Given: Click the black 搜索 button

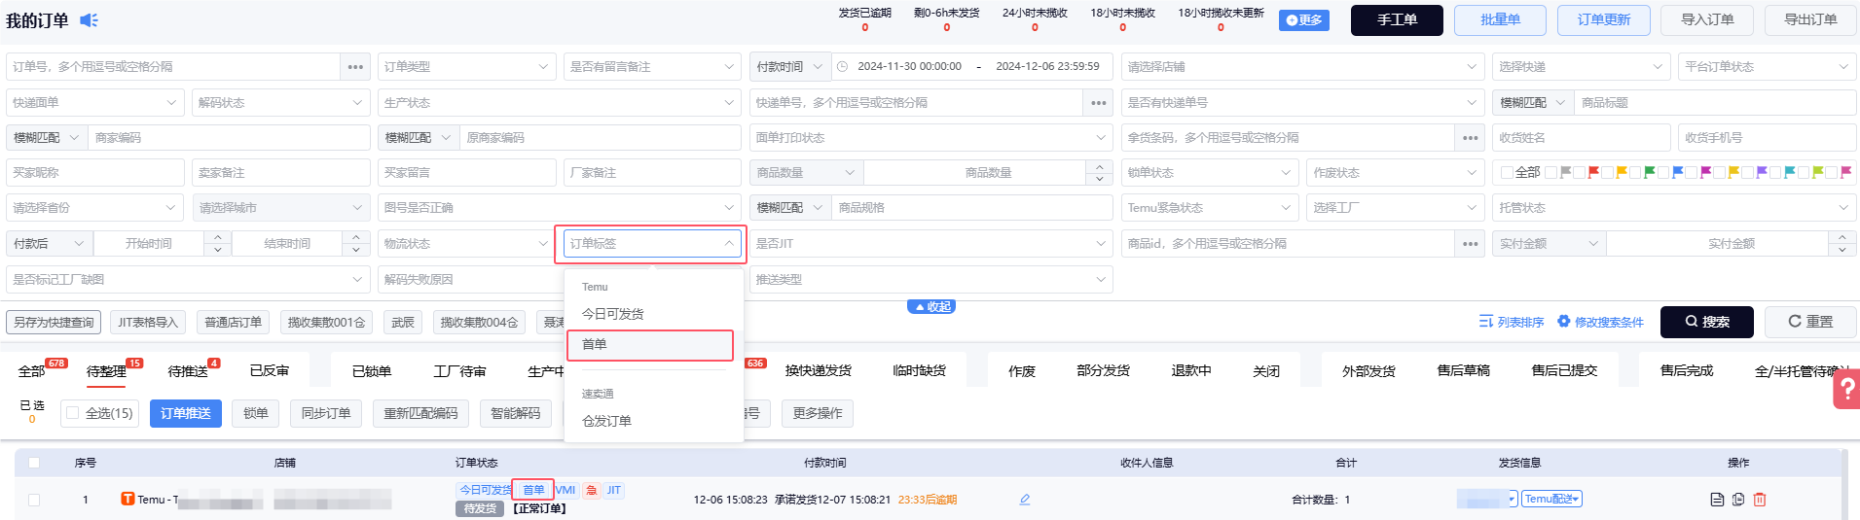Looking at the screenshot, I should click(1706, 322).
